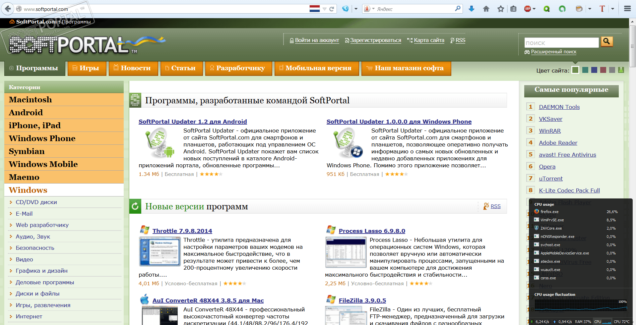Image resolution: width=636 pixels, height=325 pixels.
Task: Choose the gray site color swatch
Action: (612, 70)
